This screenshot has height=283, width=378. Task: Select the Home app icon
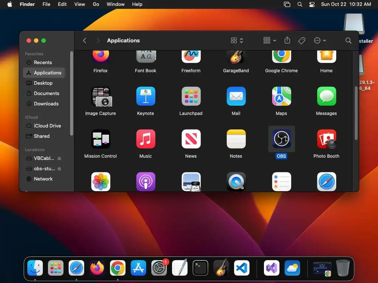326,57
